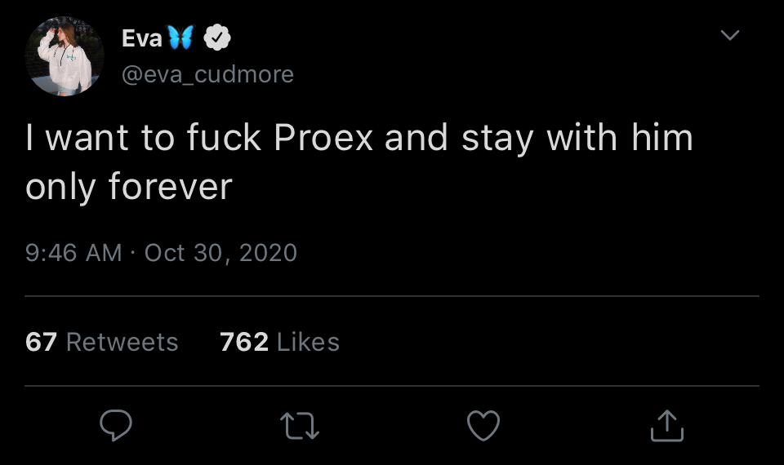Click the blue butterfly emoji
Screen dimensions: 784x465
click(180, 37)
